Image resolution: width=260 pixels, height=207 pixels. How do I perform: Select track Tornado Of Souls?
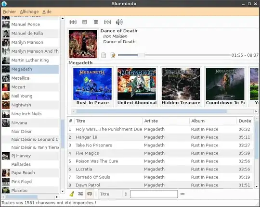click(x=160, y=177)
